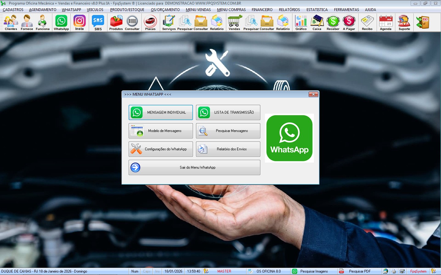The height and width of the screenshot is (275, 441).
Task: Click the Placas car icon
Action: point(150,23)
